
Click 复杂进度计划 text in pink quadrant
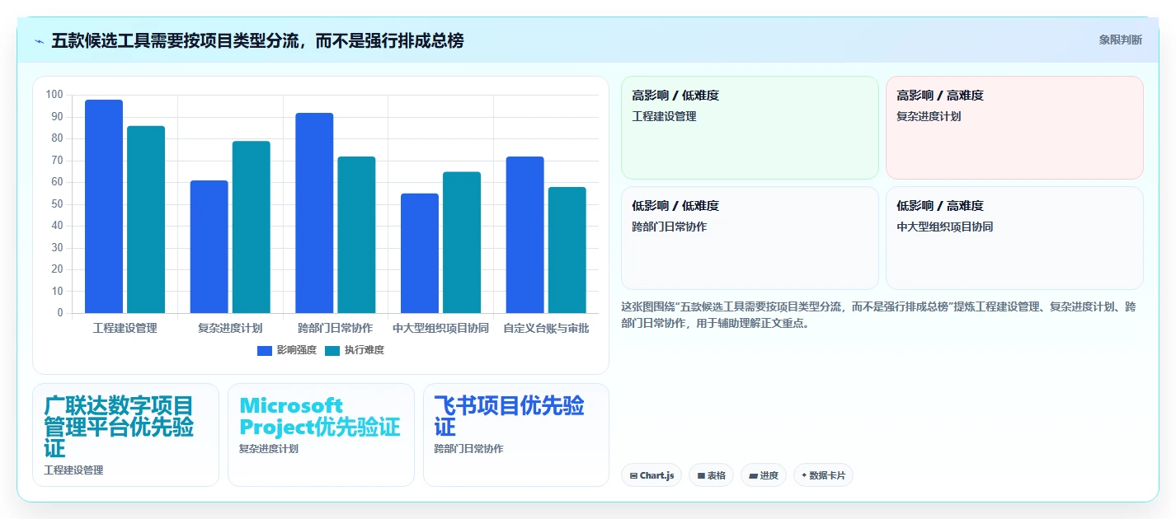929,116
